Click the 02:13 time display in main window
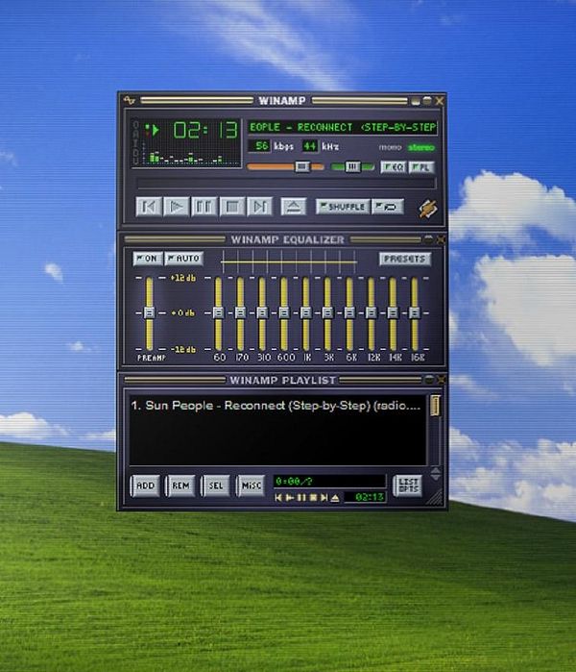This screenshot has height=672, width=576. pos(205,130)
